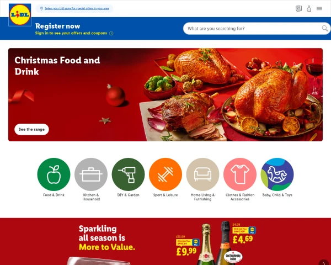The image size is (331, 265).
Task: Open the leaflets icon in header
Action: tap(298, 8)
